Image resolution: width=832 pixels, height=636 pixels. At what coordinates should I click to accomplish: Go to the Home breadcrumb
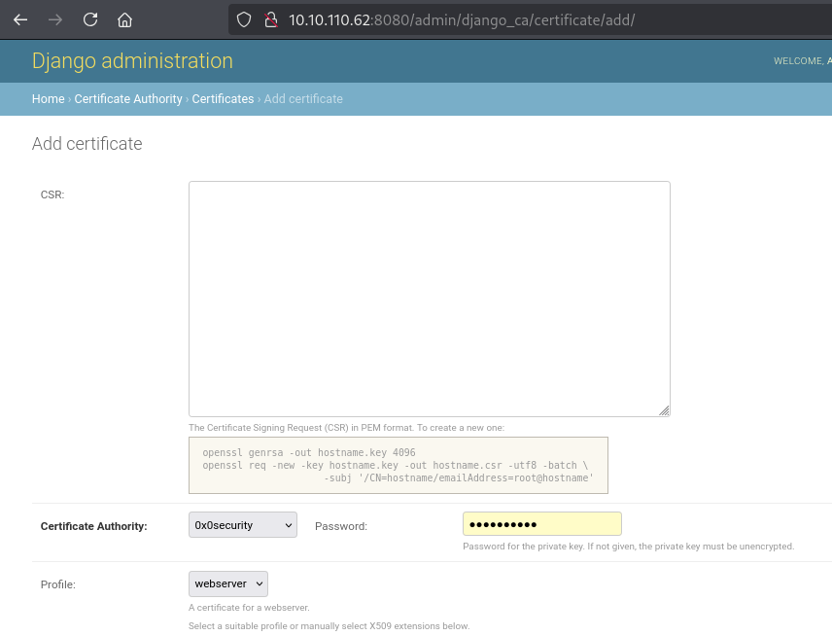[x=48, y=99]
